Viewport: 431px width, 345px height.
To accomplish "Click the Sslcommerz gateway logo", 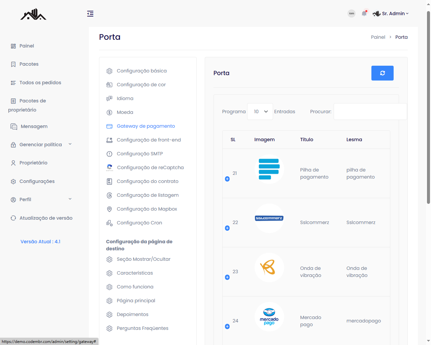I will (x=269, y=218).
